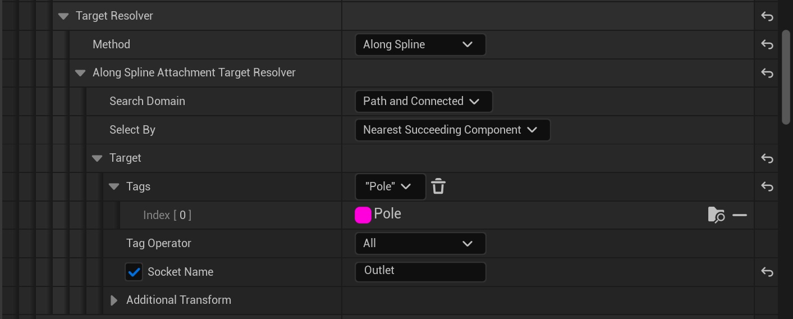Remove the Pole tag at Index 0
Screen dimensions: 793x319
740,215
